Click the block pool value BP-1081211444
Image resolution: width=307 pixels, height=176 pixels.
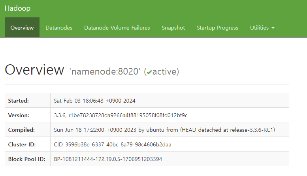coord(108,159)
